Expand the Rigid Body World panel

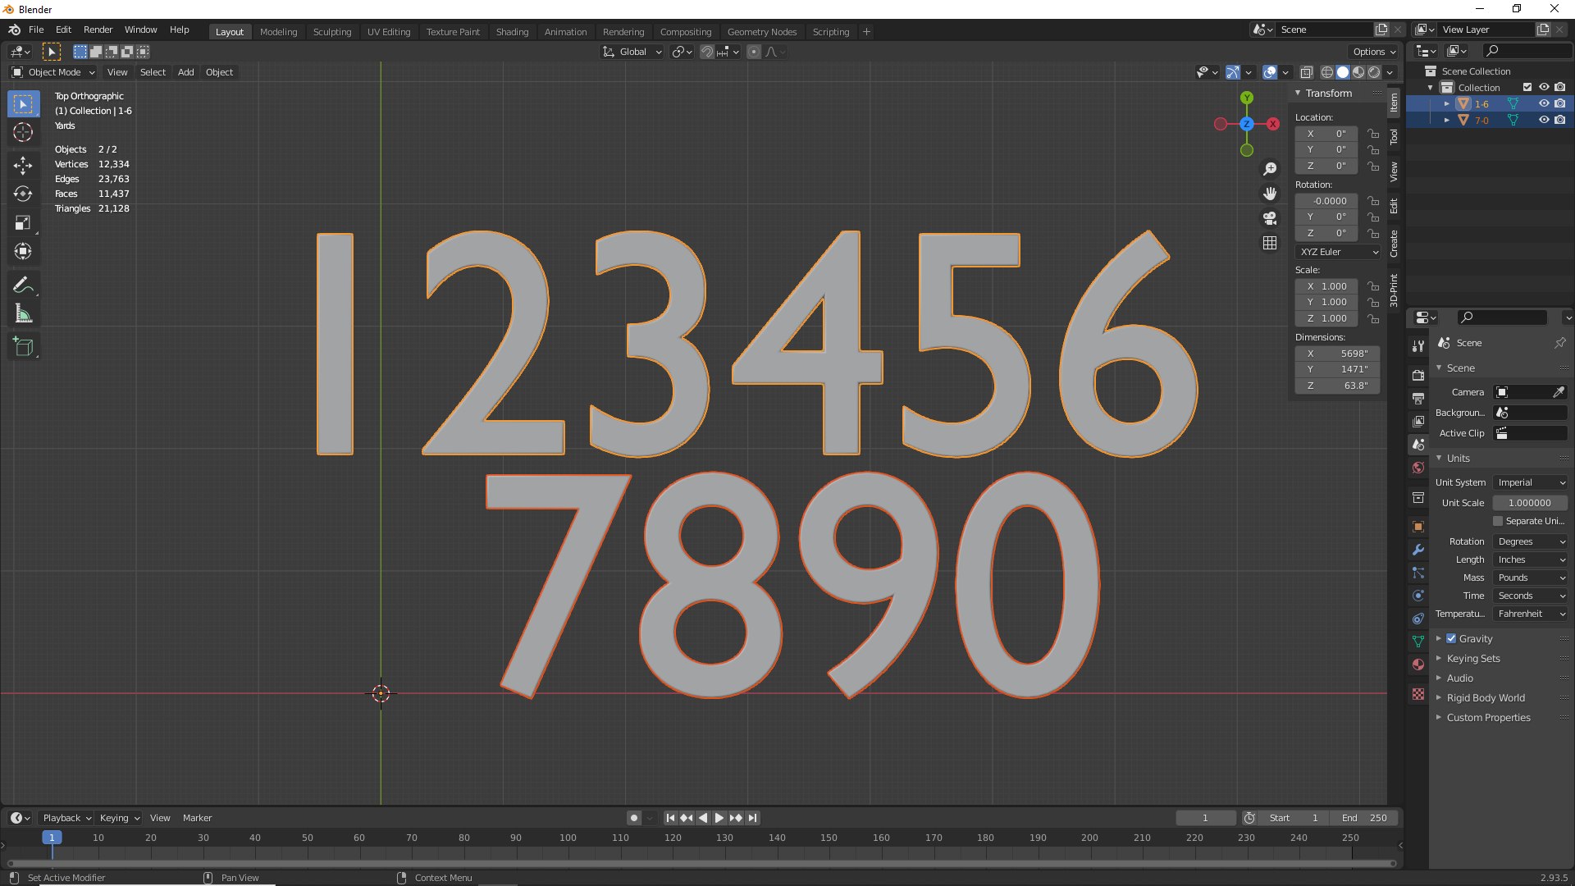click(1486, 697)
